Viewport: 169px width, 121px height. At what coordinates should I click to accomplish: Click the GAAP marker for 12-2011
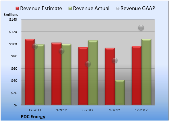35,46
